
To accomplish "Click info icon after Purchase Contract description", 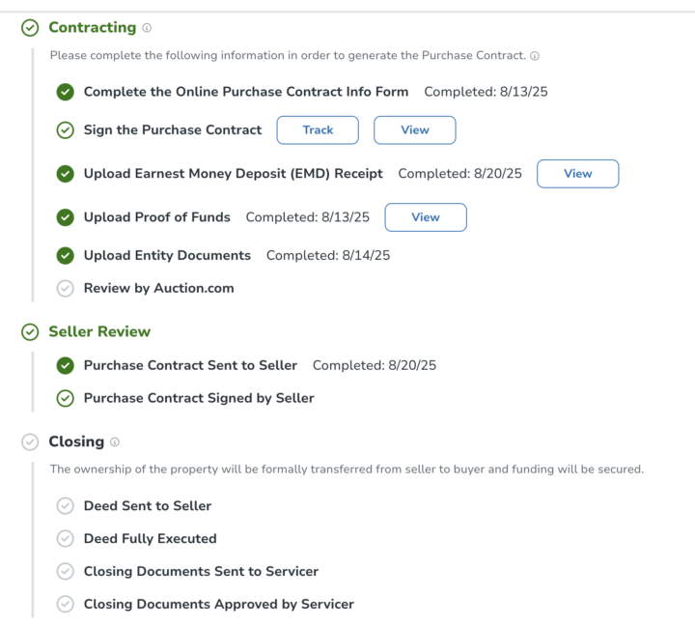I will coord(535,56).
